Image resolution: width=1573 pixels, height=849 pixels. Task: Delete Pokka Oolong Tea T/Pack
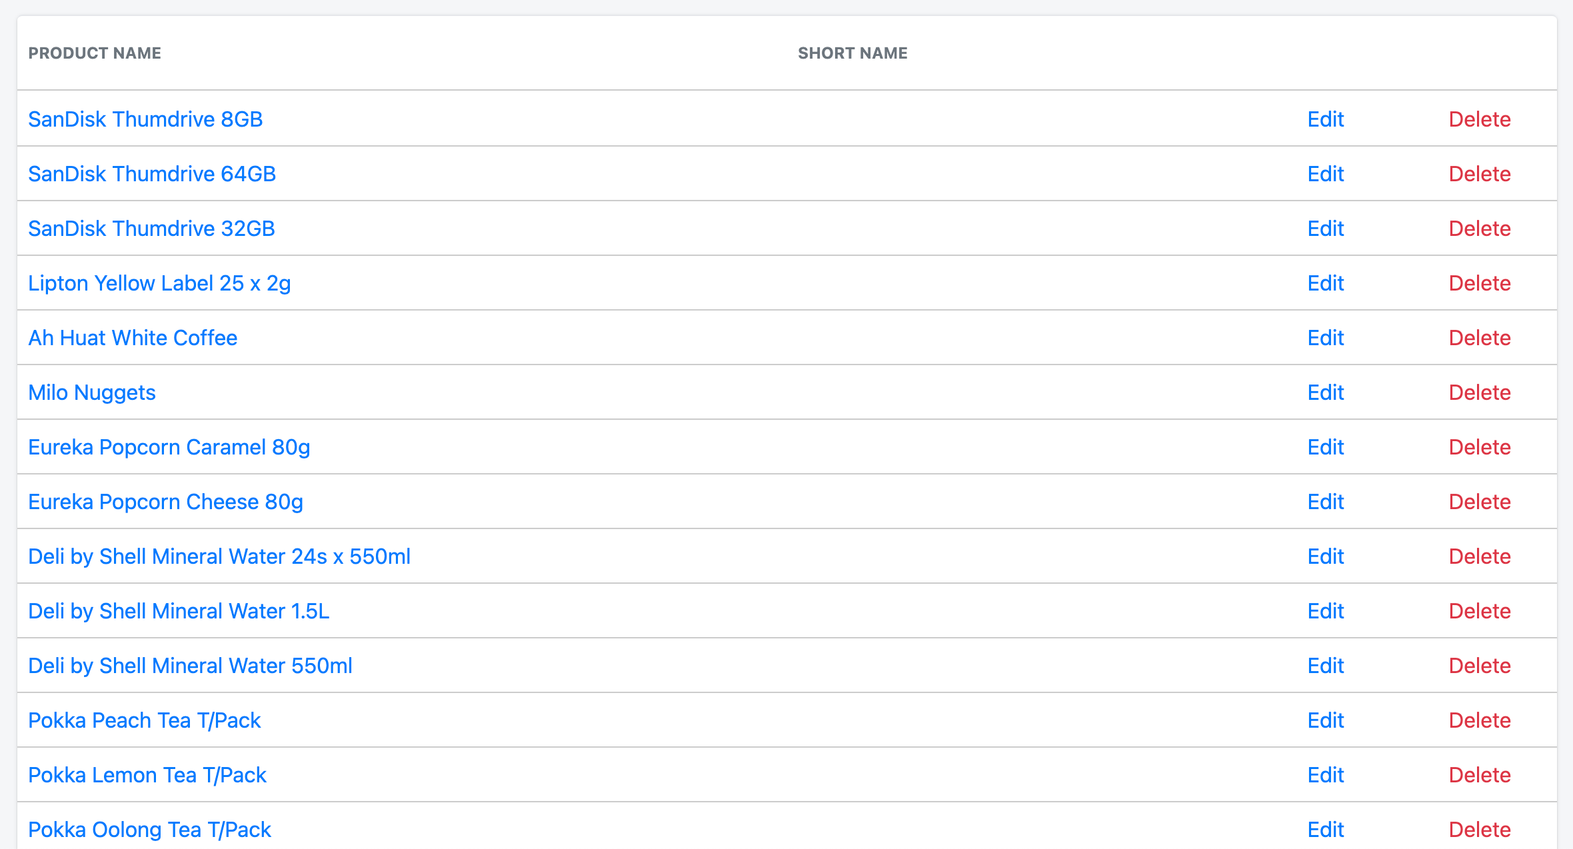pos(1480,830)
